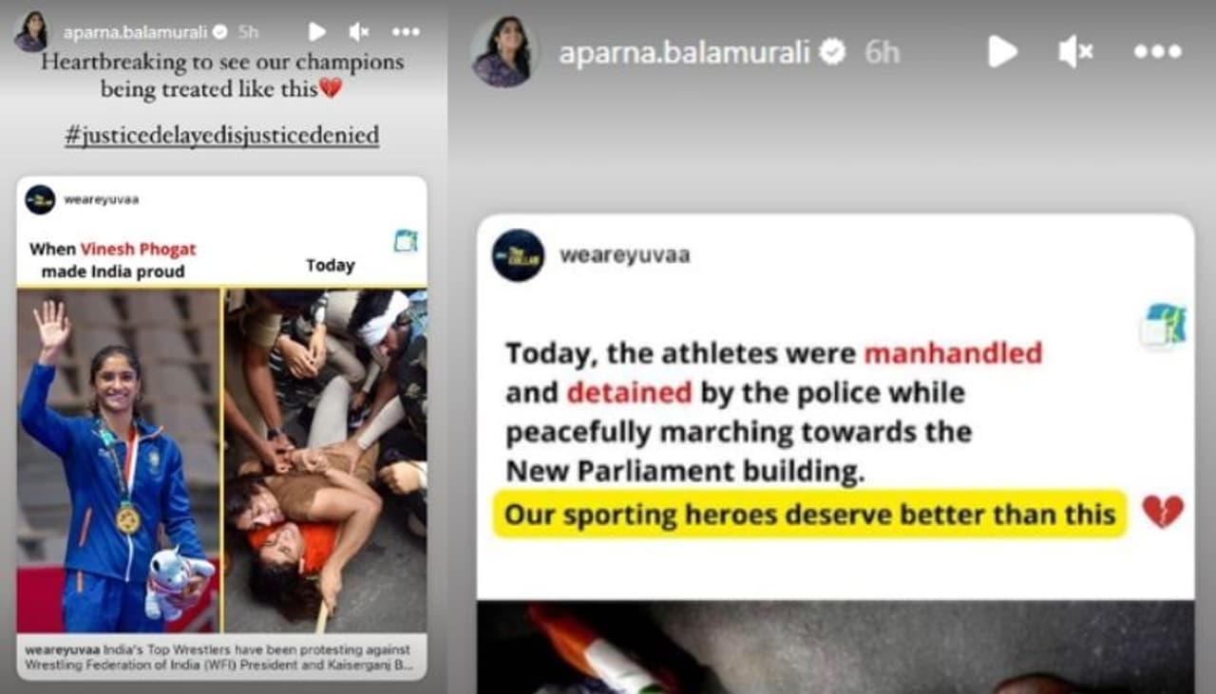Open aparna.balamurali avatar on left story

pos(31,31)
